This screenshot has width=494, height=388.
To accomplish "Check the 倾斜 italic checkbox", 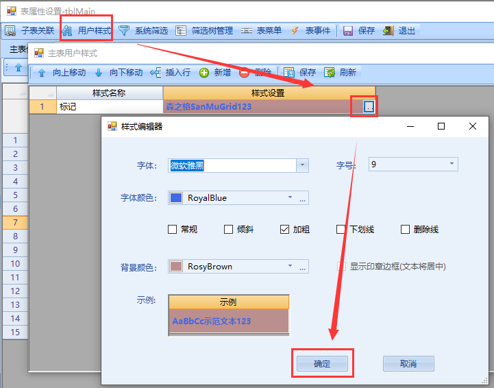I will point(228,229).
